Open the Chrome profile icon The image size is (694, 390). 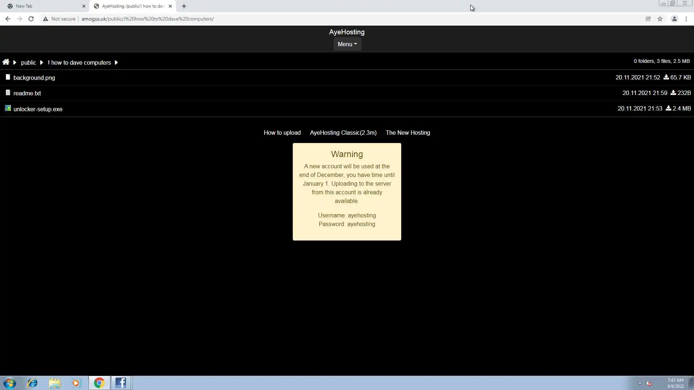674,19
